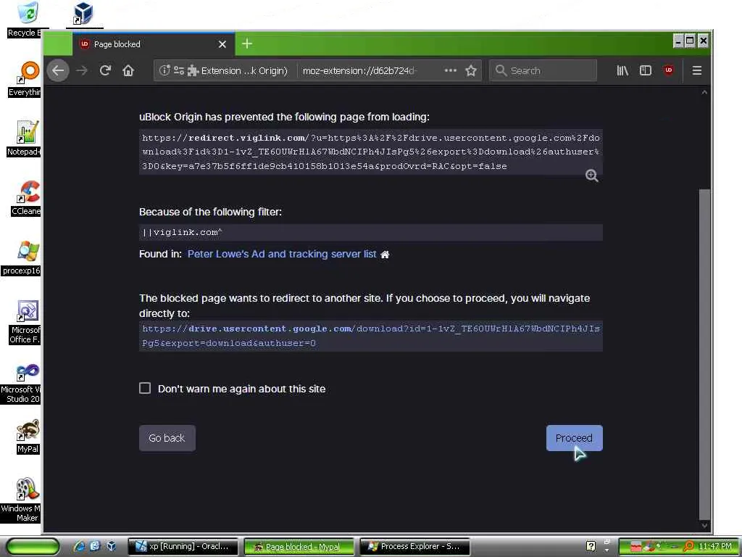
Task: Toggle the sidebar view icon
Action: (646, 70)
